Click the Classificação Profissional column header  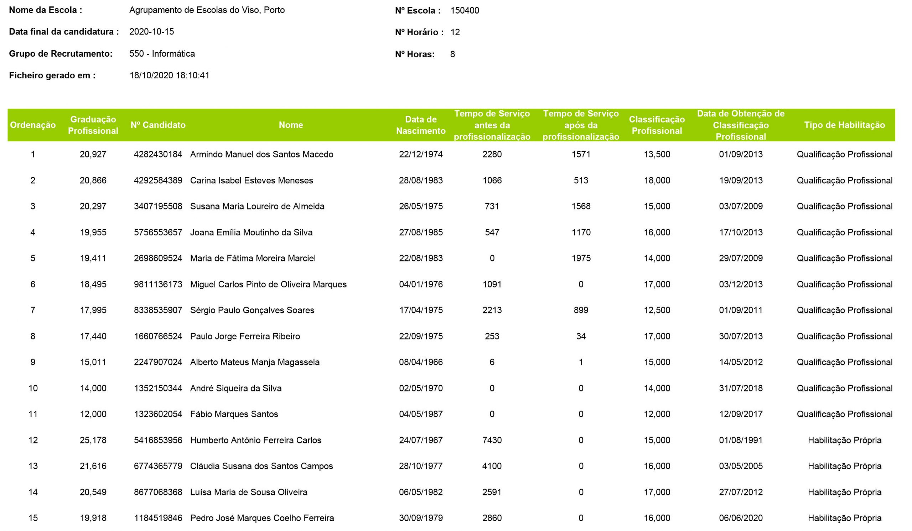pos(657,125)
